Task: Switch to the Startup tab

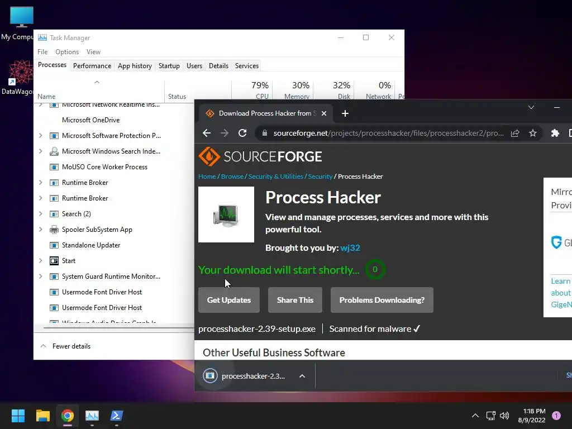Action: [x=169, y=66]
